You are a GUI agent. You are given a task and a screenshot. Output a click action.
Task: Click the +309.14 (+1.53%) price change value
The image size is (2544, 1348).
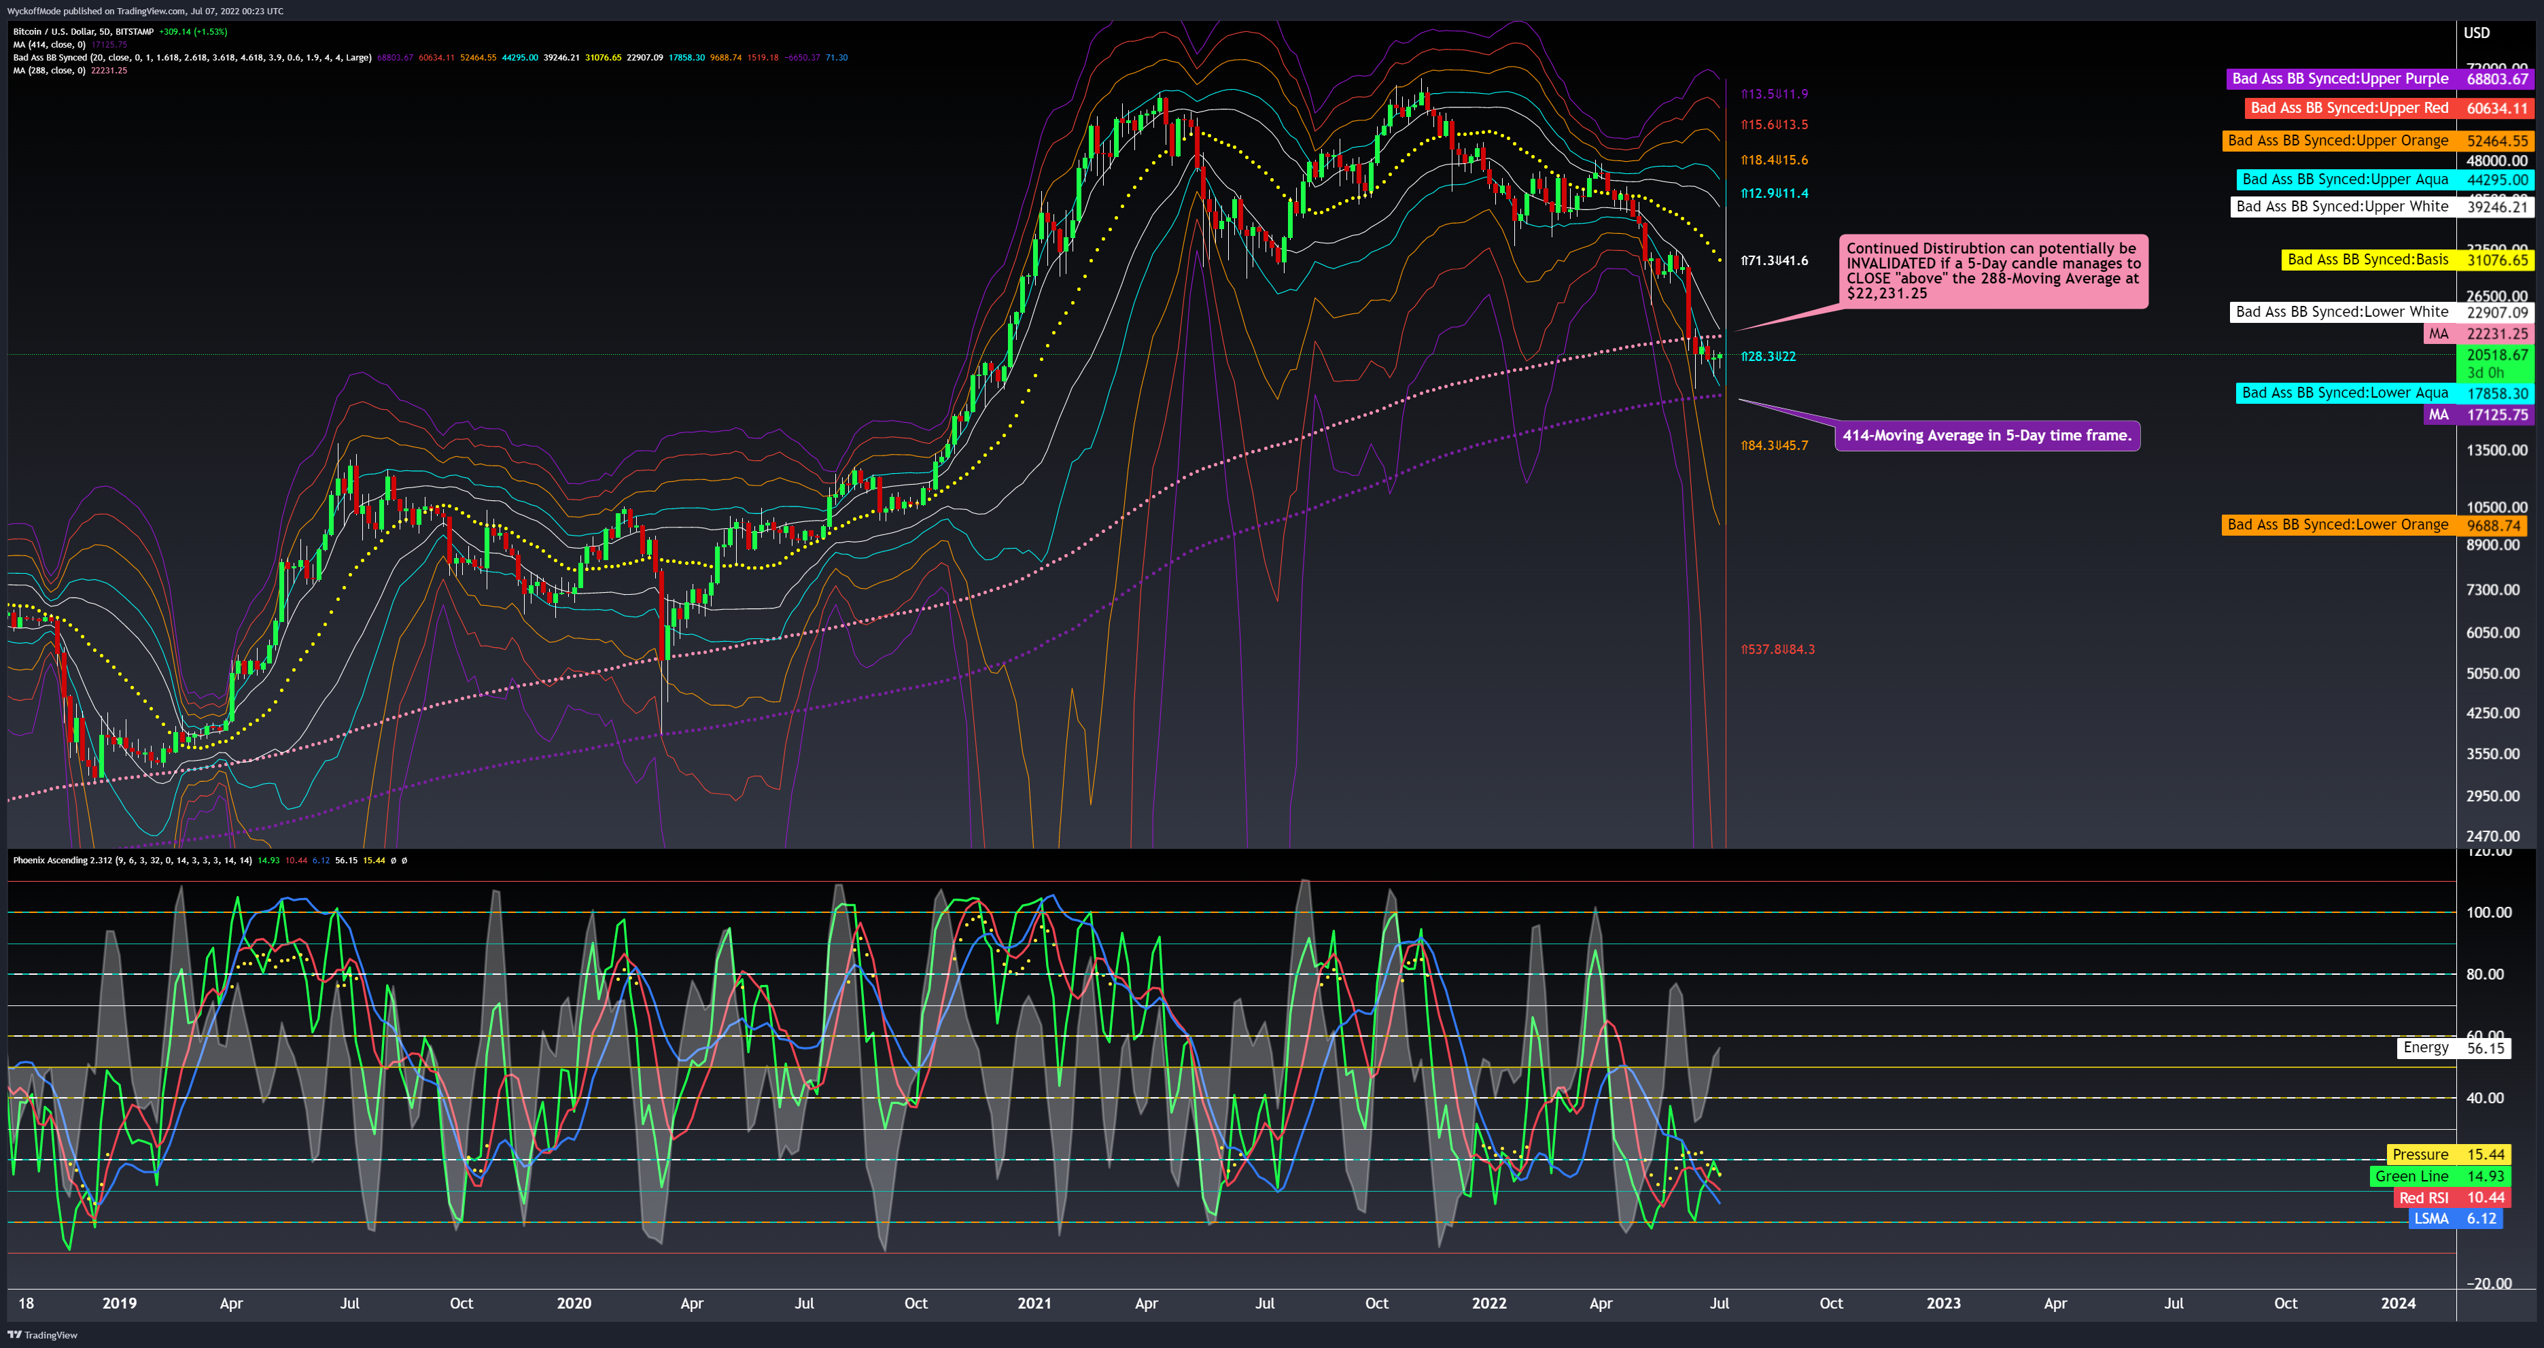pyautogui.click(x=194, y=31)
